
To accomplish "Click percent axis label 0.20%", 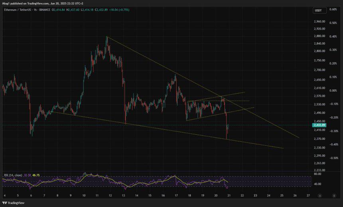I will (333, 63).
